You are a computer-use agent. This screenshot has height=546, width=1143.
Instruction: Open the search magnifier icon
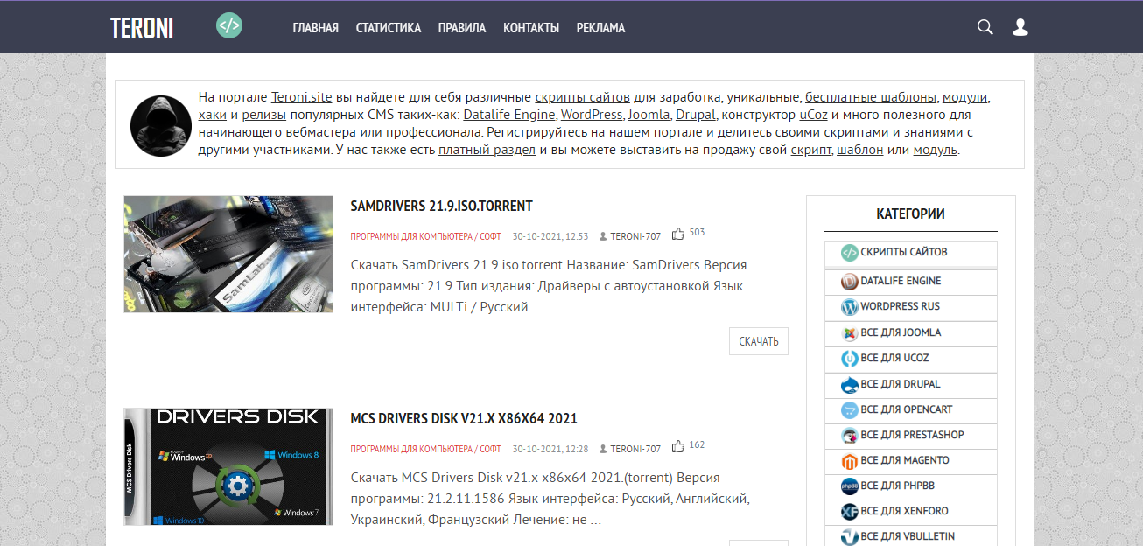[x=985, y=27]
